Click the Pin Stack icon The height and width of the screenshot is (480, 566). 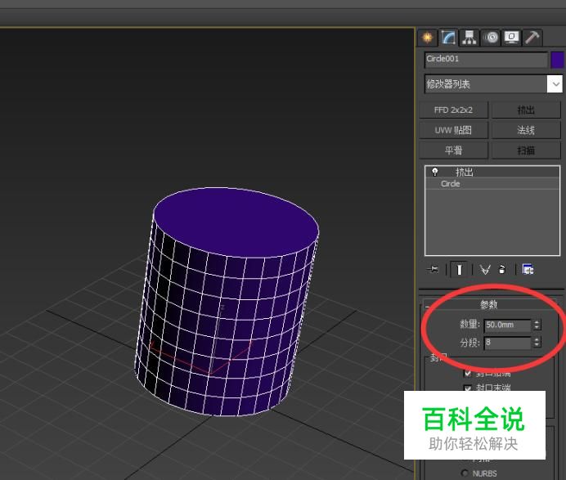coord(433,269)
